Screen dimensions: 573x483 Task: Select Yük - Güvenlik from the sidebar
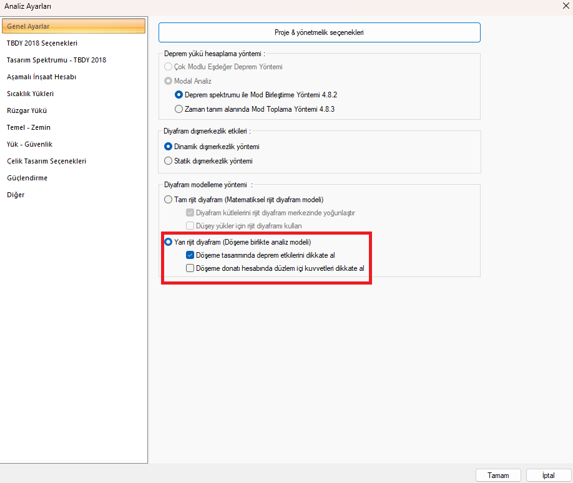pyautogui.click(x=30, y=144)
